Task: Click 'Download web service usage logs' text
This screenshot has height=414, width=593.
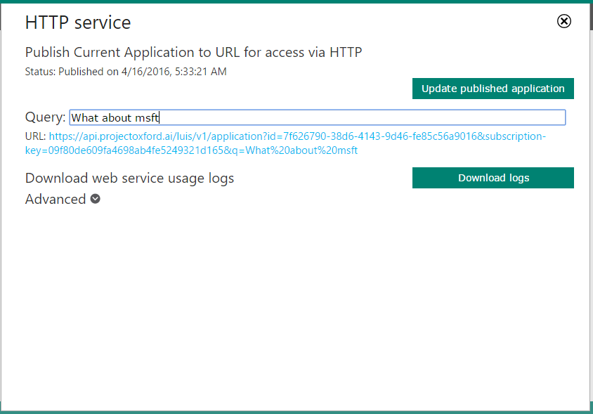Action: point(130,179)
